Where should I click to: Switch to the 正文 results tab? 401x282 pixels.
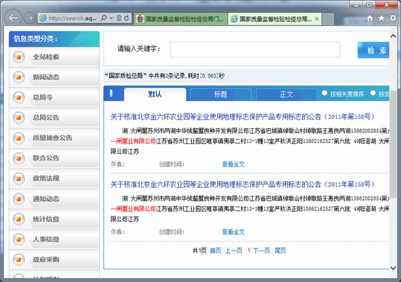pos(286,94)
